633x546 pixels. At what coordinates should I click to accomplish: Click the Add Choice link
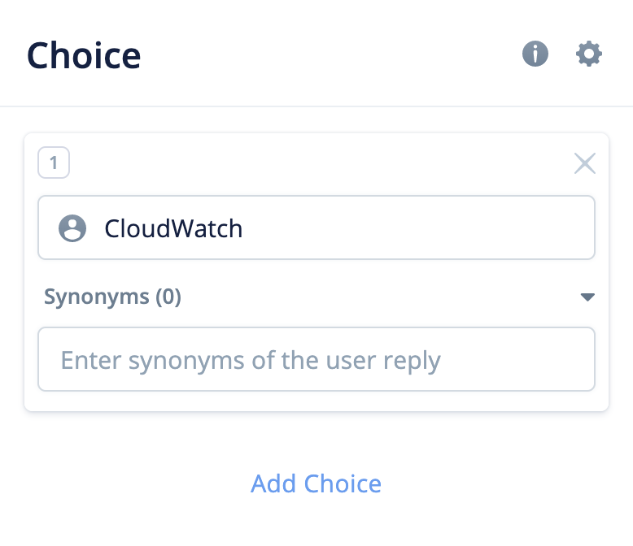[x=316, y=483]
